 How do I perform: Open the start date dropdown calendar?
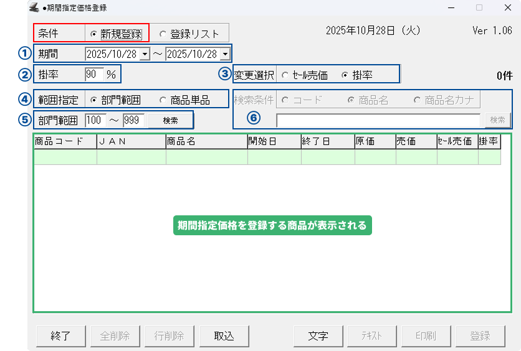point(145,54)
